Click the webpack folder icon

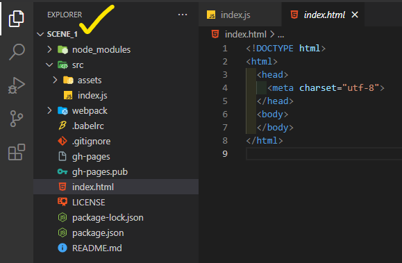pyautogui.click(x=62, y=111)
